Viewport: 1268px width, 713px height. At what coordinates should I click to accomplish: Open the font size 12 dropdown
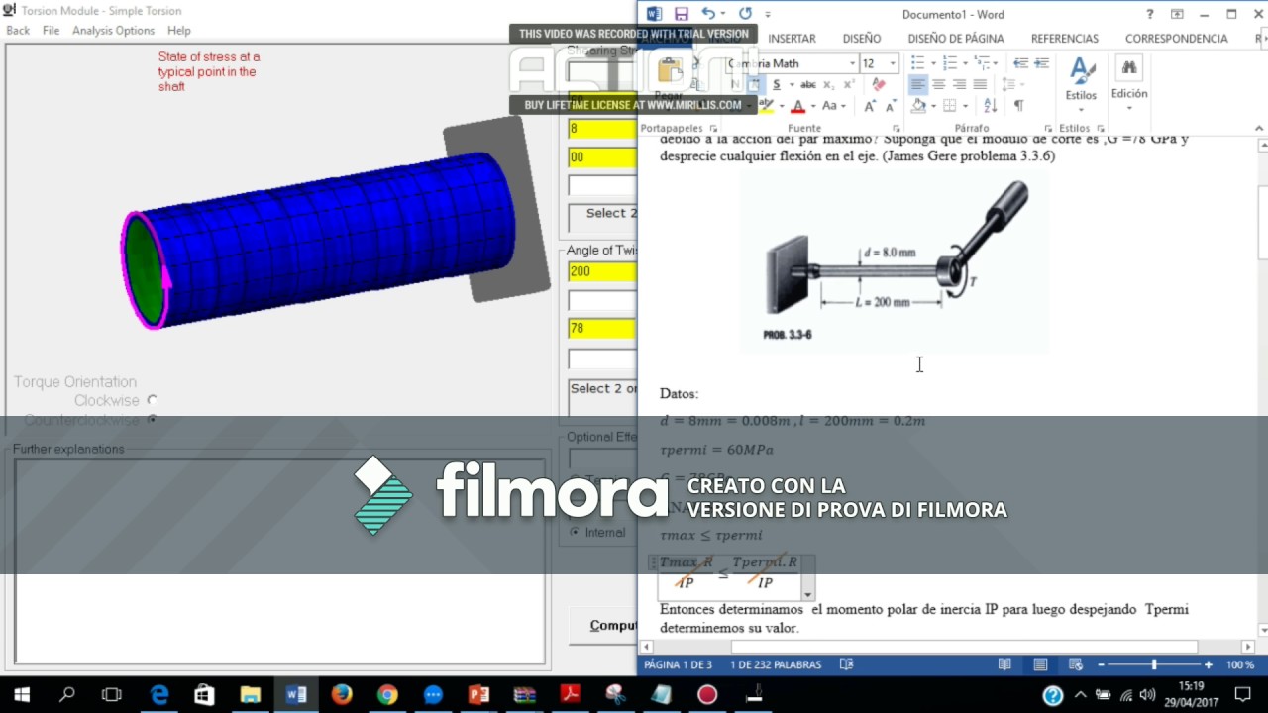(893, 63)
